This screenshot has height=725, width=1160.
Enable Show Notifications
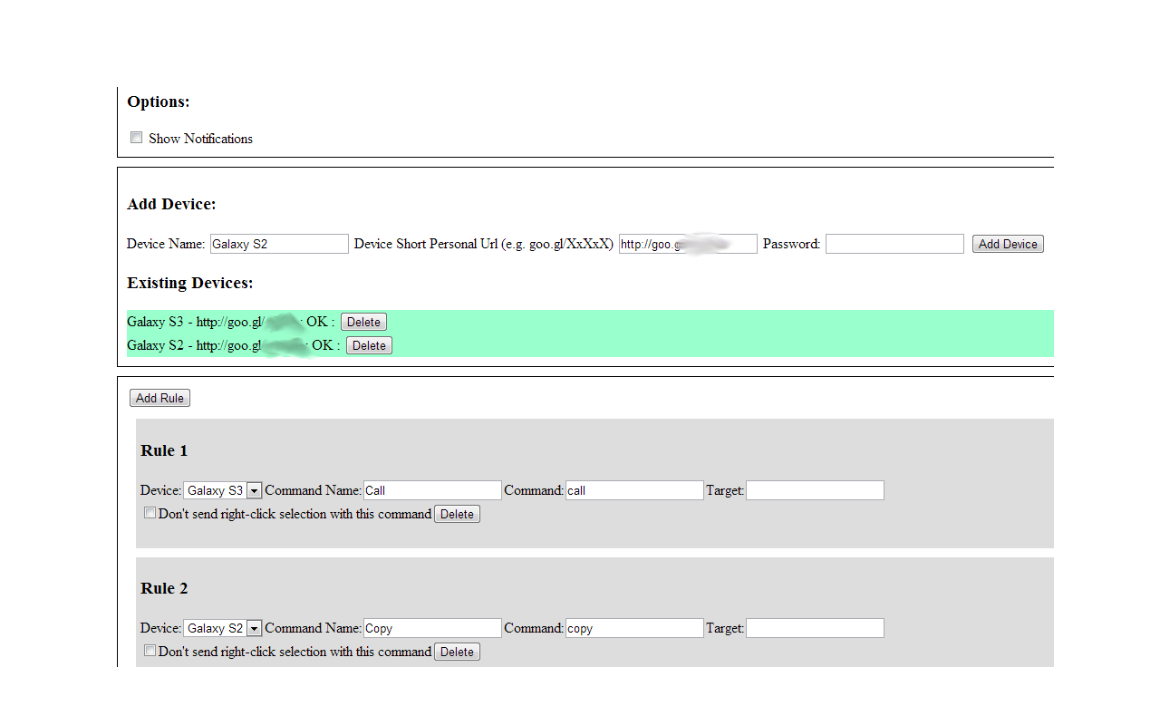[x=136, y=137]
